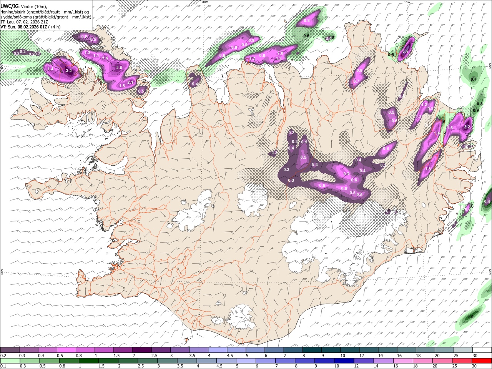Screen dimensions: 492x369
Task: Click the dark purple 2 swatch in the top legend row
Action: point(141,350)
